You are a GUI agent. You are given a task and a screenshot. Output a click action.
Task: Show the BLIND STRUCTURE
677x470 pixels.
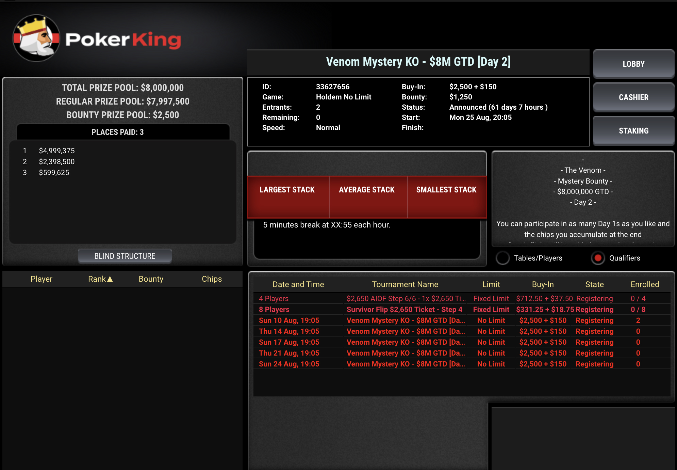[x=125, y=256]
